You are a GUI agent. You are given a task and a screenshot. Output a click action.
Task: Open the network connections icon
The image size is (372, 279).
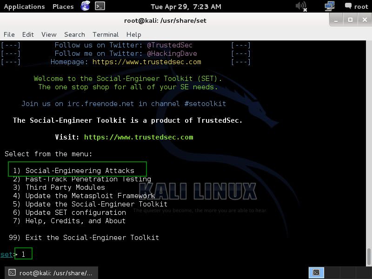(330, 6)
